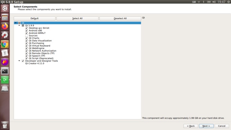Open the removable drive dock icon
The width and height of the screenshot is (231, 130).
(5, 89)
